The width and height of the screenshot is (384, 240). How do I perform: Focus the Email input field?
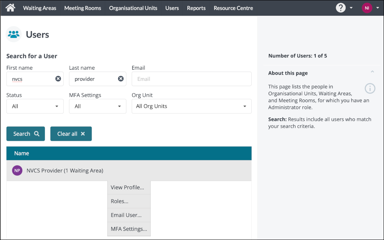tap(192, 79)
